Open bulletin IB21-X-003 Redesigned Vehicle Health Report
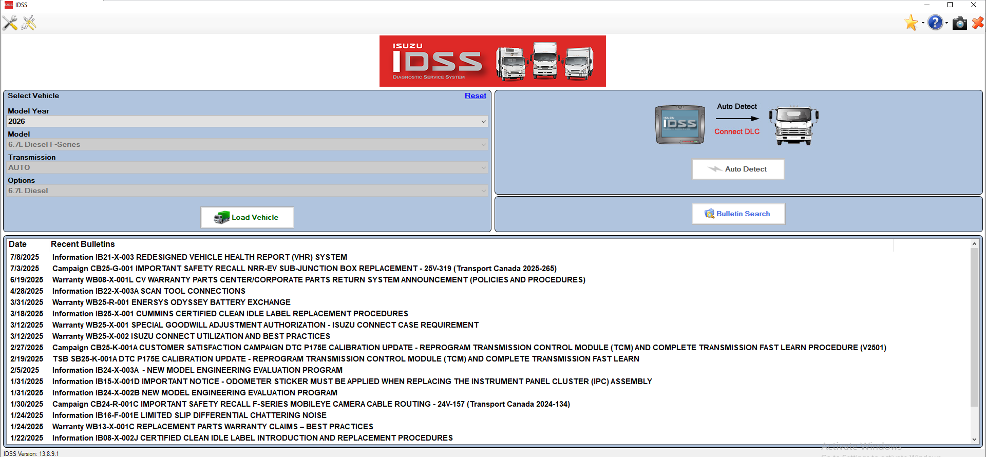 click(200, 257)
